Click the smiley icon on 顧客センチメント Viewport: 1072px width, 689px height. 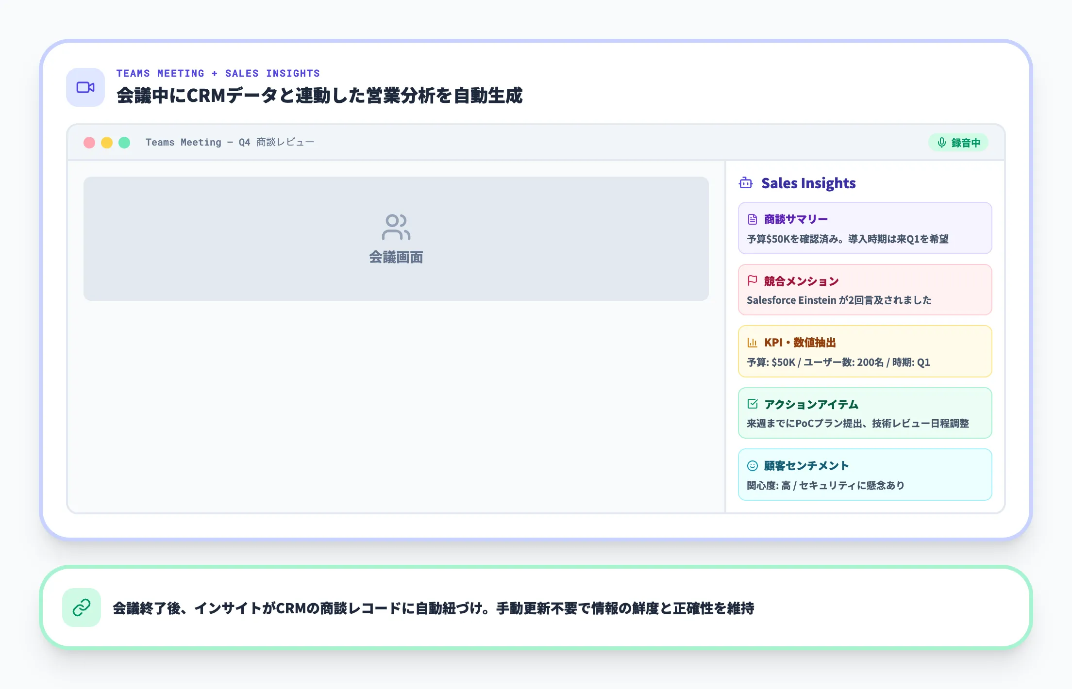point(753,465)
